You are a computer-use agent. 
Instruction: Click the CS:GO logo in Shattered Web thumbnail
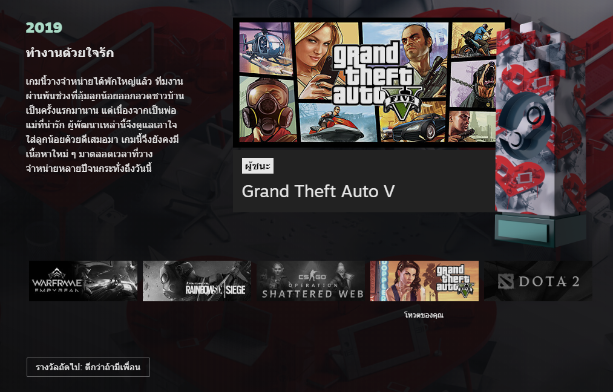[312, 276]
